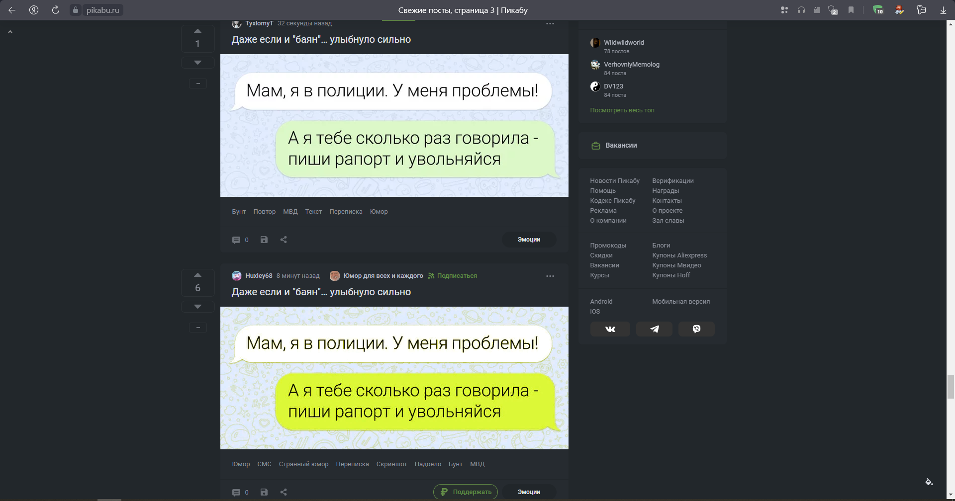955x501 pixels.
Task: Open Новости Пикабу footer link
Action: pos(615,181)
